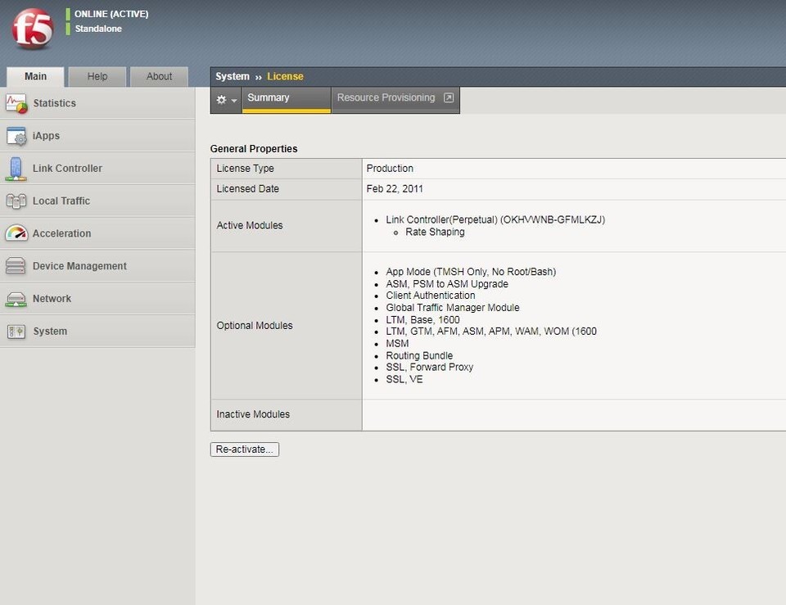This screenshot has width=786, height=605.
Task: Click the Acceleration gauge icon
Action: click(x=16, y=233)
